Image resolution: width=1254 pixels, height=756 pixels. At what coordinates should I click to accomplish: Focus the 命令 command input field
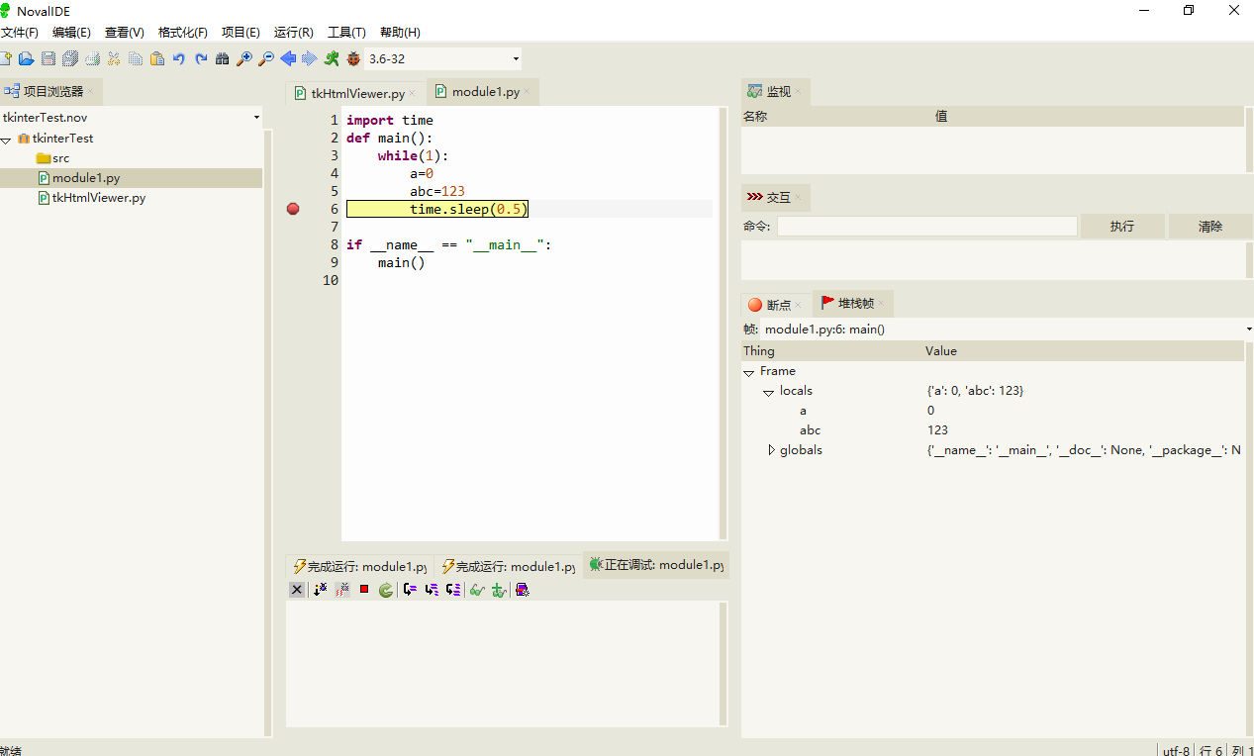coord(926,227)
